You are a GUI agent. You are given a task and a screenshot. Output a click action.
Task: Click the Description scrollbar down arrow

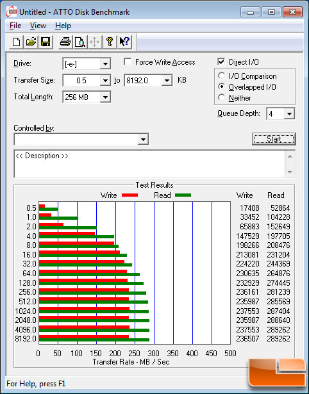(x=290, y=172)
